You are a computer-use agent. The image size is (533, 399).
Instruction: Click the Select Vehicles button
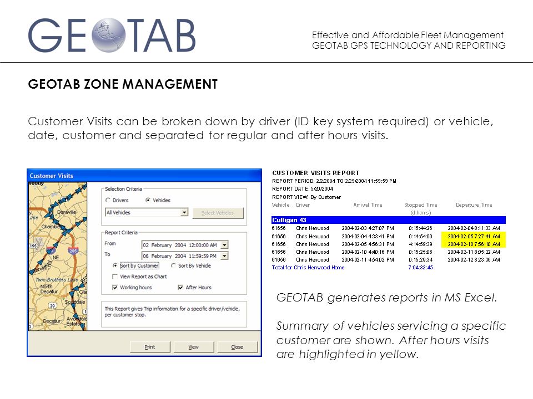point(218,213)
